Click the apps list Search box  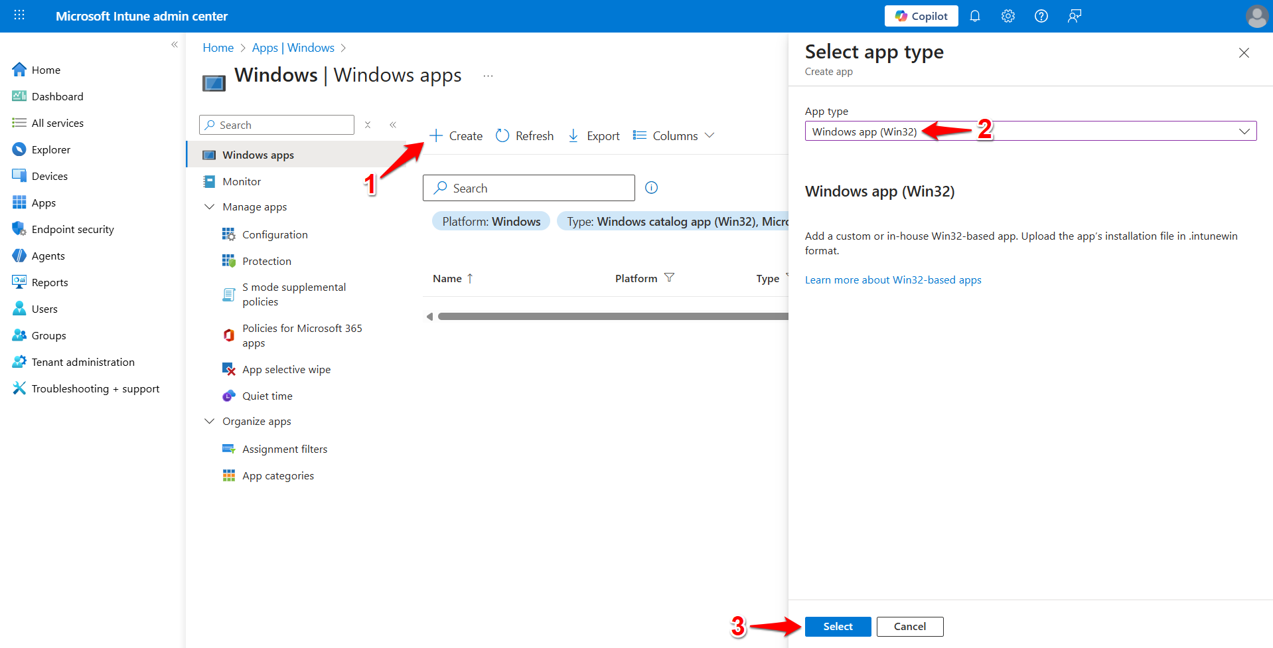529,188
